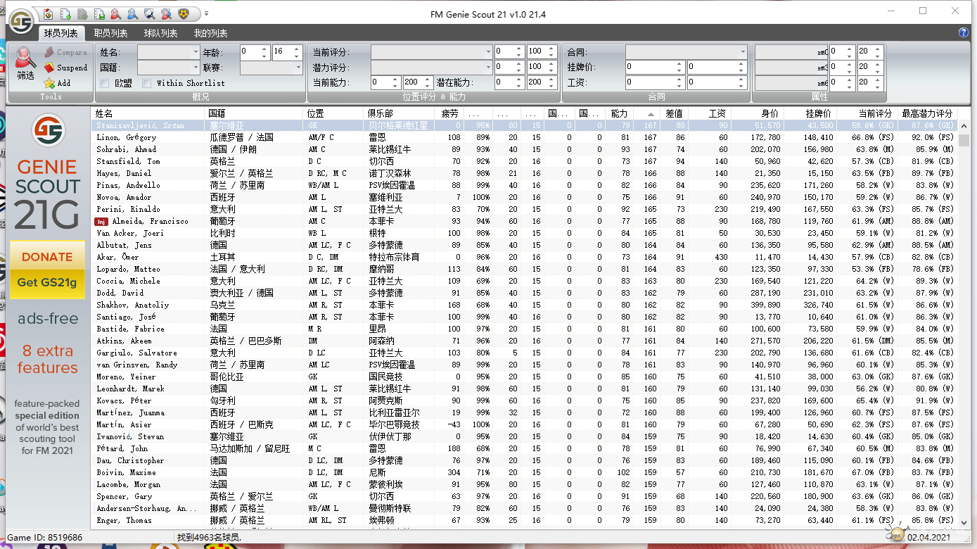Viewport: 977px width, 549px height.
Task: Click the Suspend red card icon
Action: 49,68
